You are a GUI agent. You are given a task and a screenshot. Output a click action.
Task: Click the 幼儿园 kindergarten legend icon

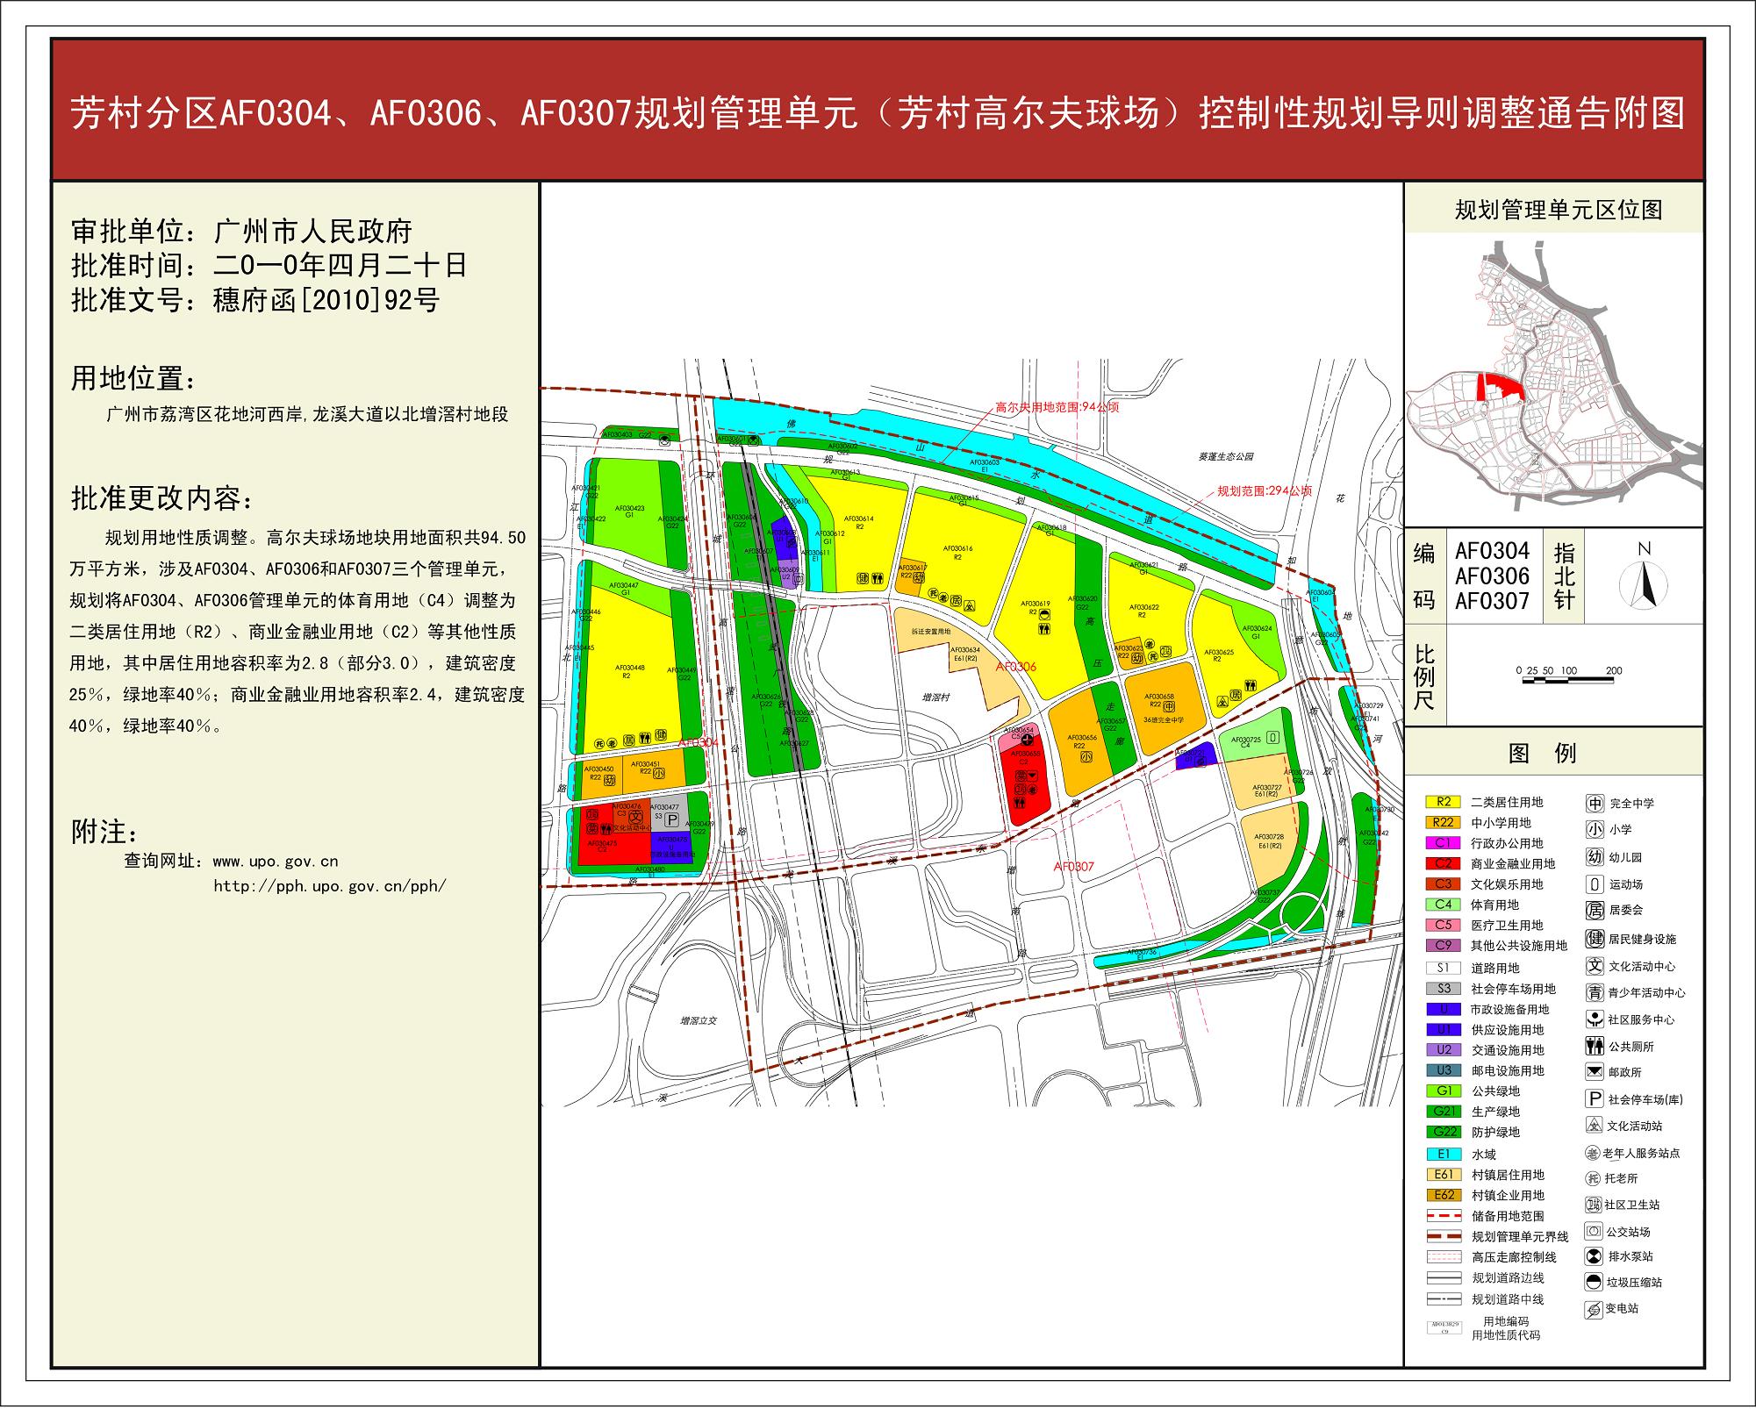[1595, 857]
